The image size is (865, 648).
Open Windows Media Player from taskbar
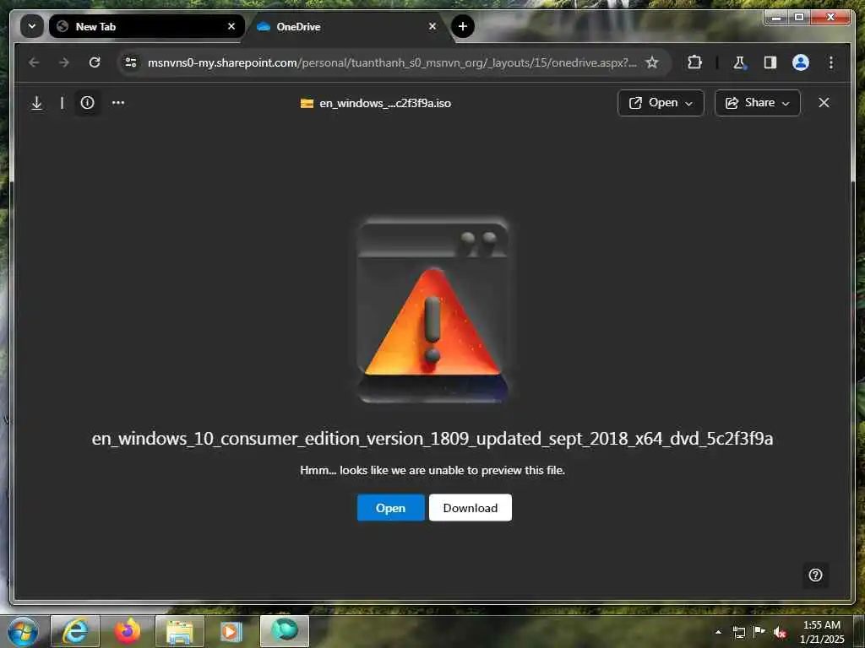pyautogui.click(x=231, y=631)
